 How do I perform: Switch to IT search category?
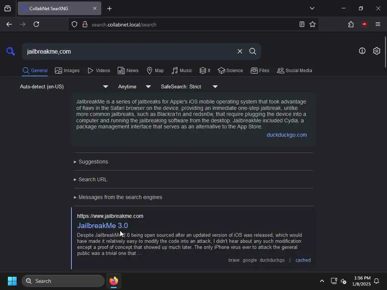(x=205, y=71)
